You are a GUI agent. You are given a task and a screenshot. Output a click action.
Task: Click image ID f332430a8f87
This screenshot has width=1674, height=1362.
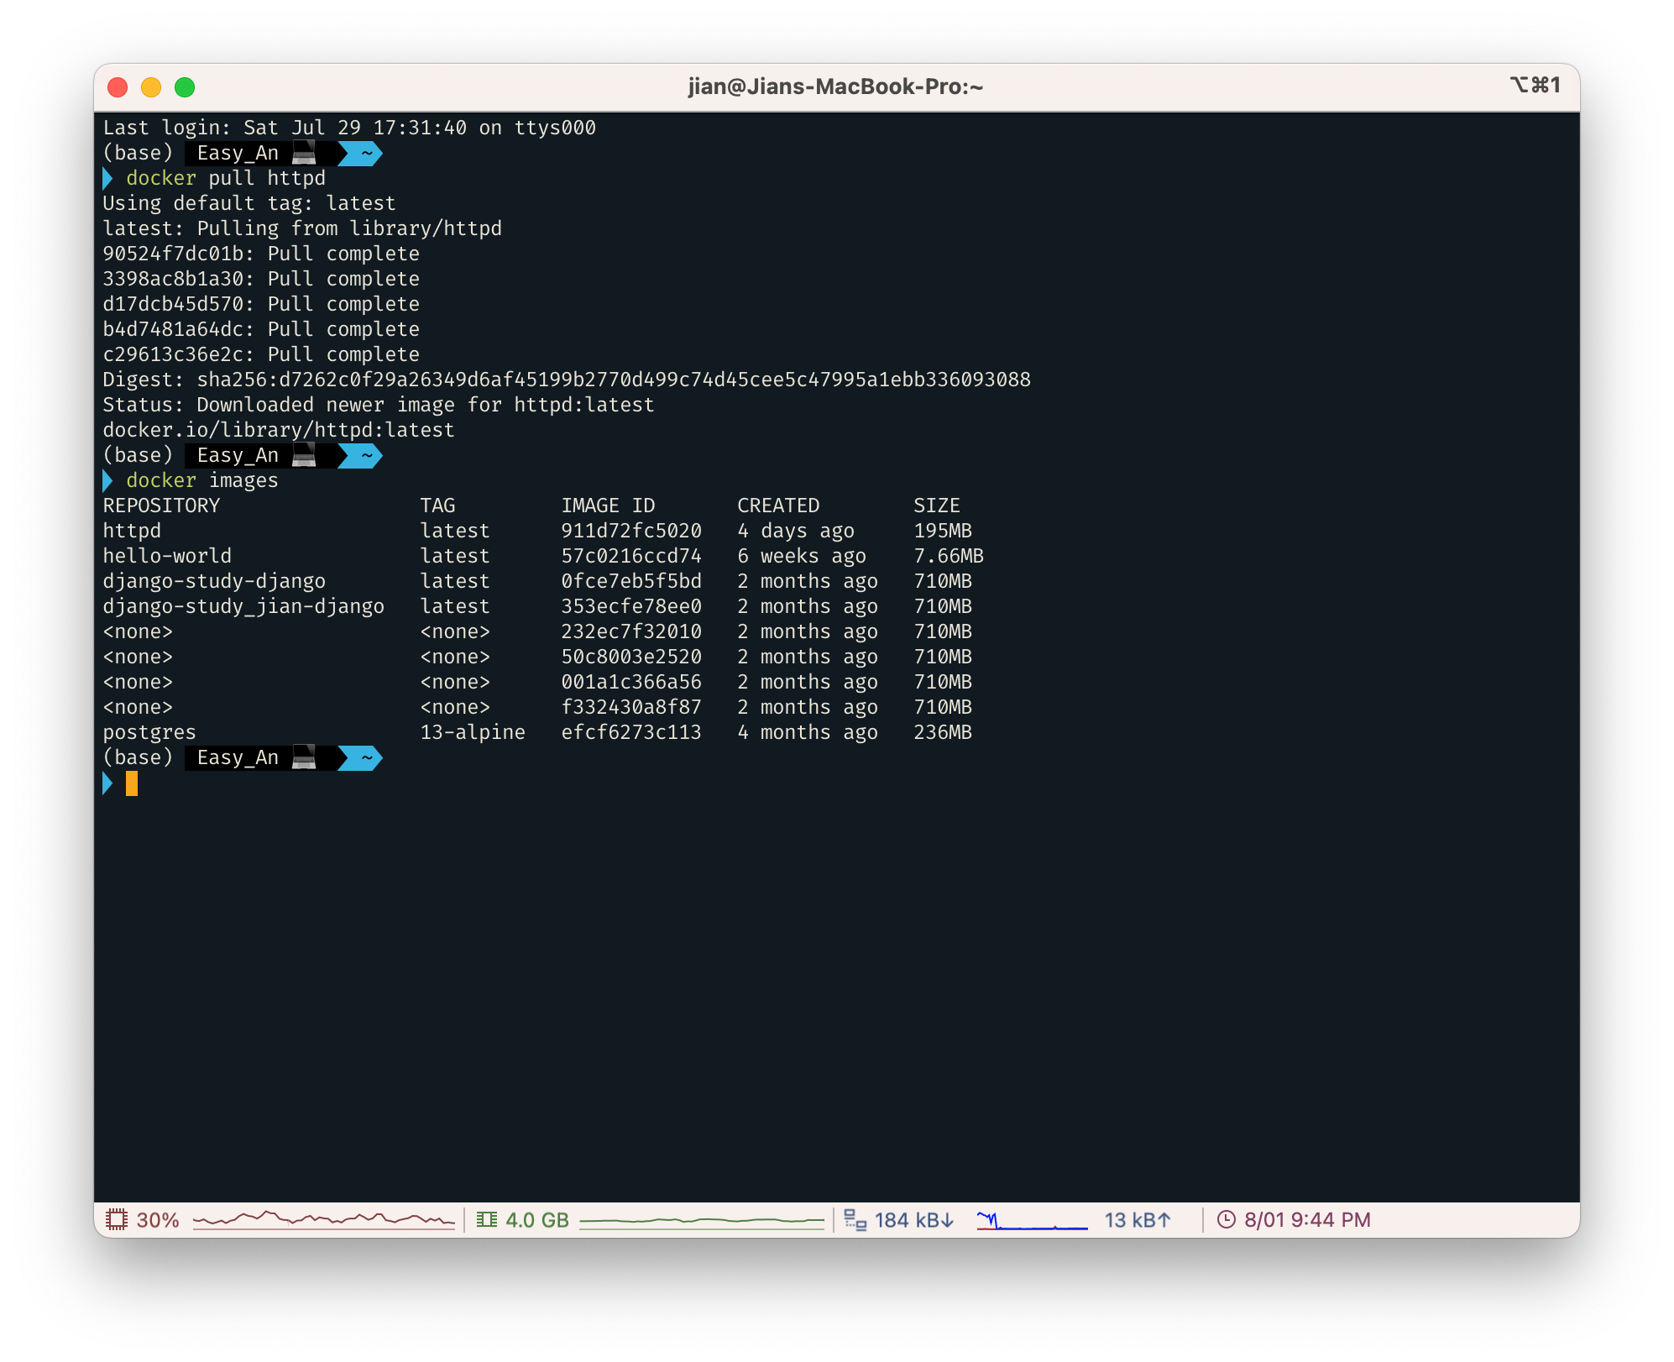(631, 707)
